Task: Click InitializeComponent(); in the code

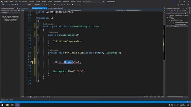Action: 68,41
